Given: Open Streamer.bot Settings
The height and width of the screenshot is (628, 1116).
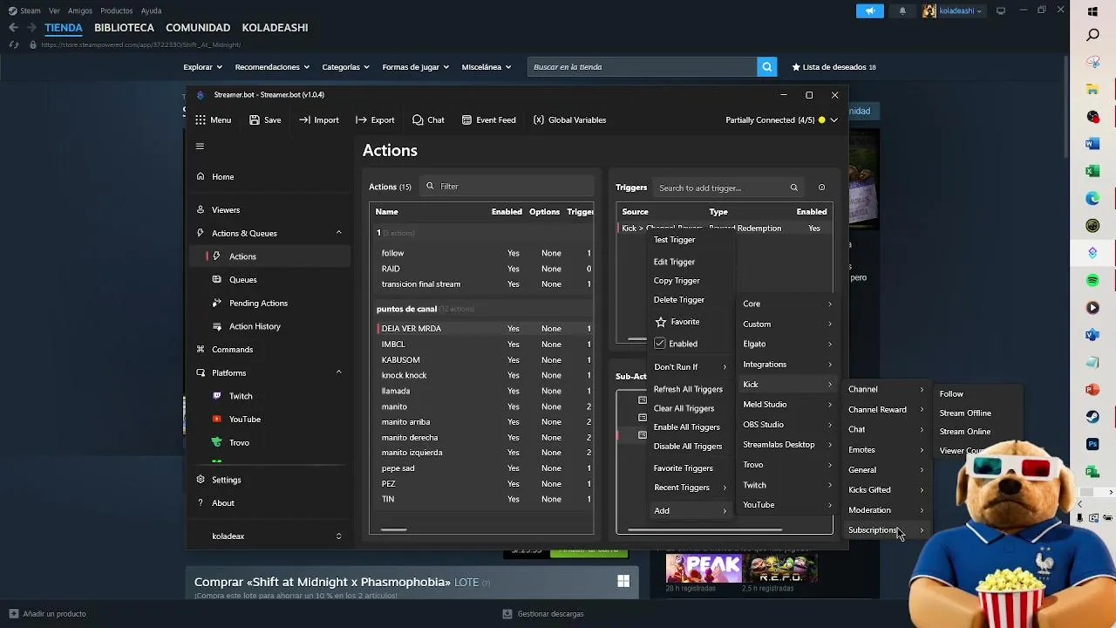Looking at the screenshot, I should 226,481.
